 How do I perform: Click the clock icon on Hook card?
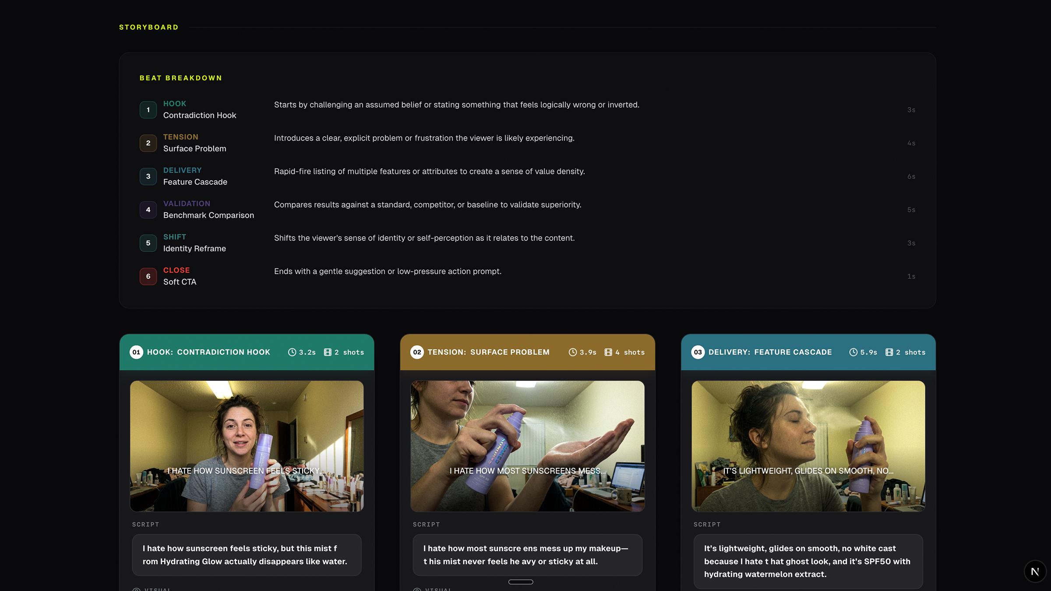tap(292, 352)
